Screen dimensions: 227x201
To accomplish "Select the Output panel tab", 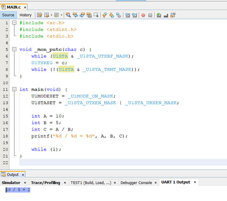I will [x=13, y=174].
